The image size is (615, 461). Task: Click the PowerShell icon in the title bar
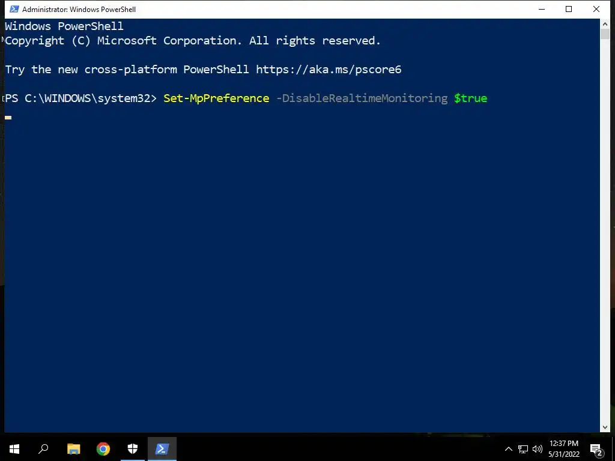coord(14,9)
